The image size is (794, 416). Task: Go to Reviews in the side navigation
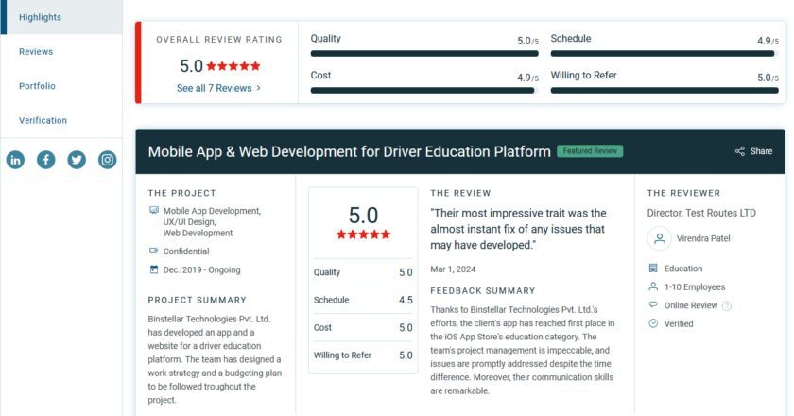click(36, 52)
